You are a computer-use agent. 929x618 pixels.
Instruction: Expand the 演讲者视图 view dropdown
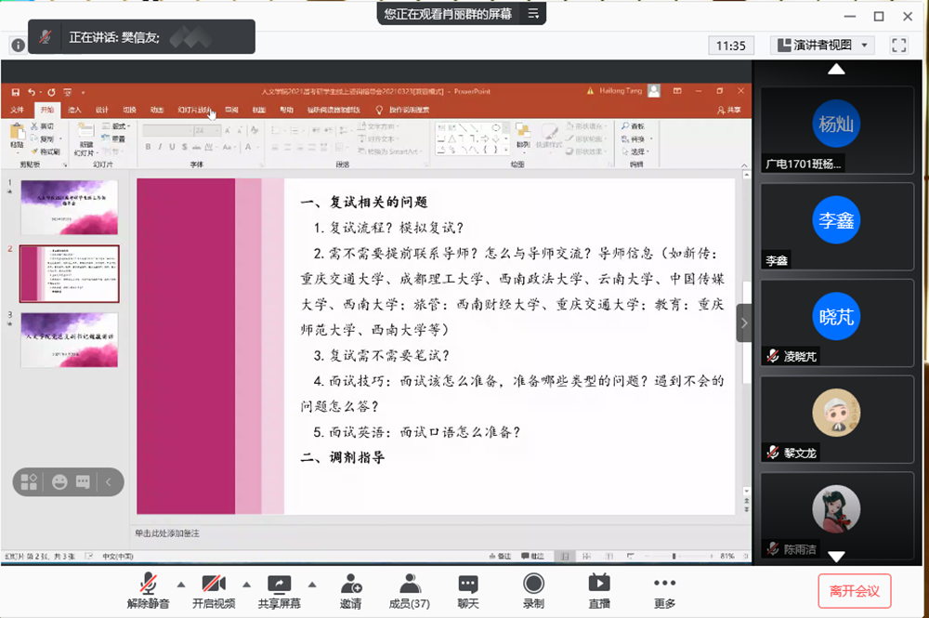click(822, 45)
